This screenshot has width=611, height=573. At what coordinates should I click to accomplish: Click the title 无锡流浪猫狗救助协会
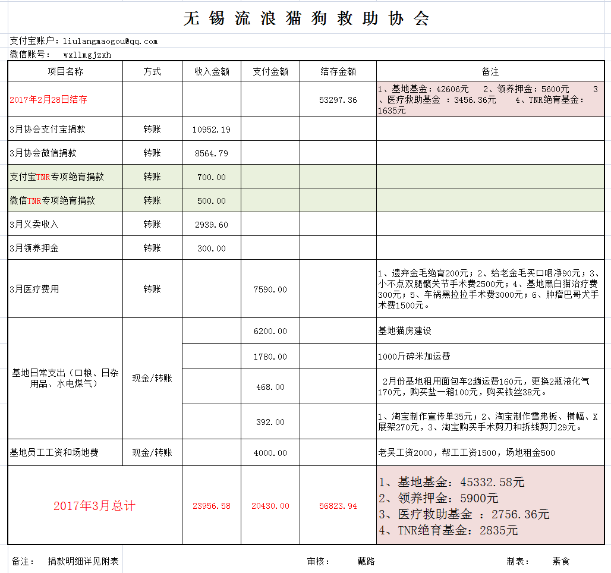click(x=306, y=18)
